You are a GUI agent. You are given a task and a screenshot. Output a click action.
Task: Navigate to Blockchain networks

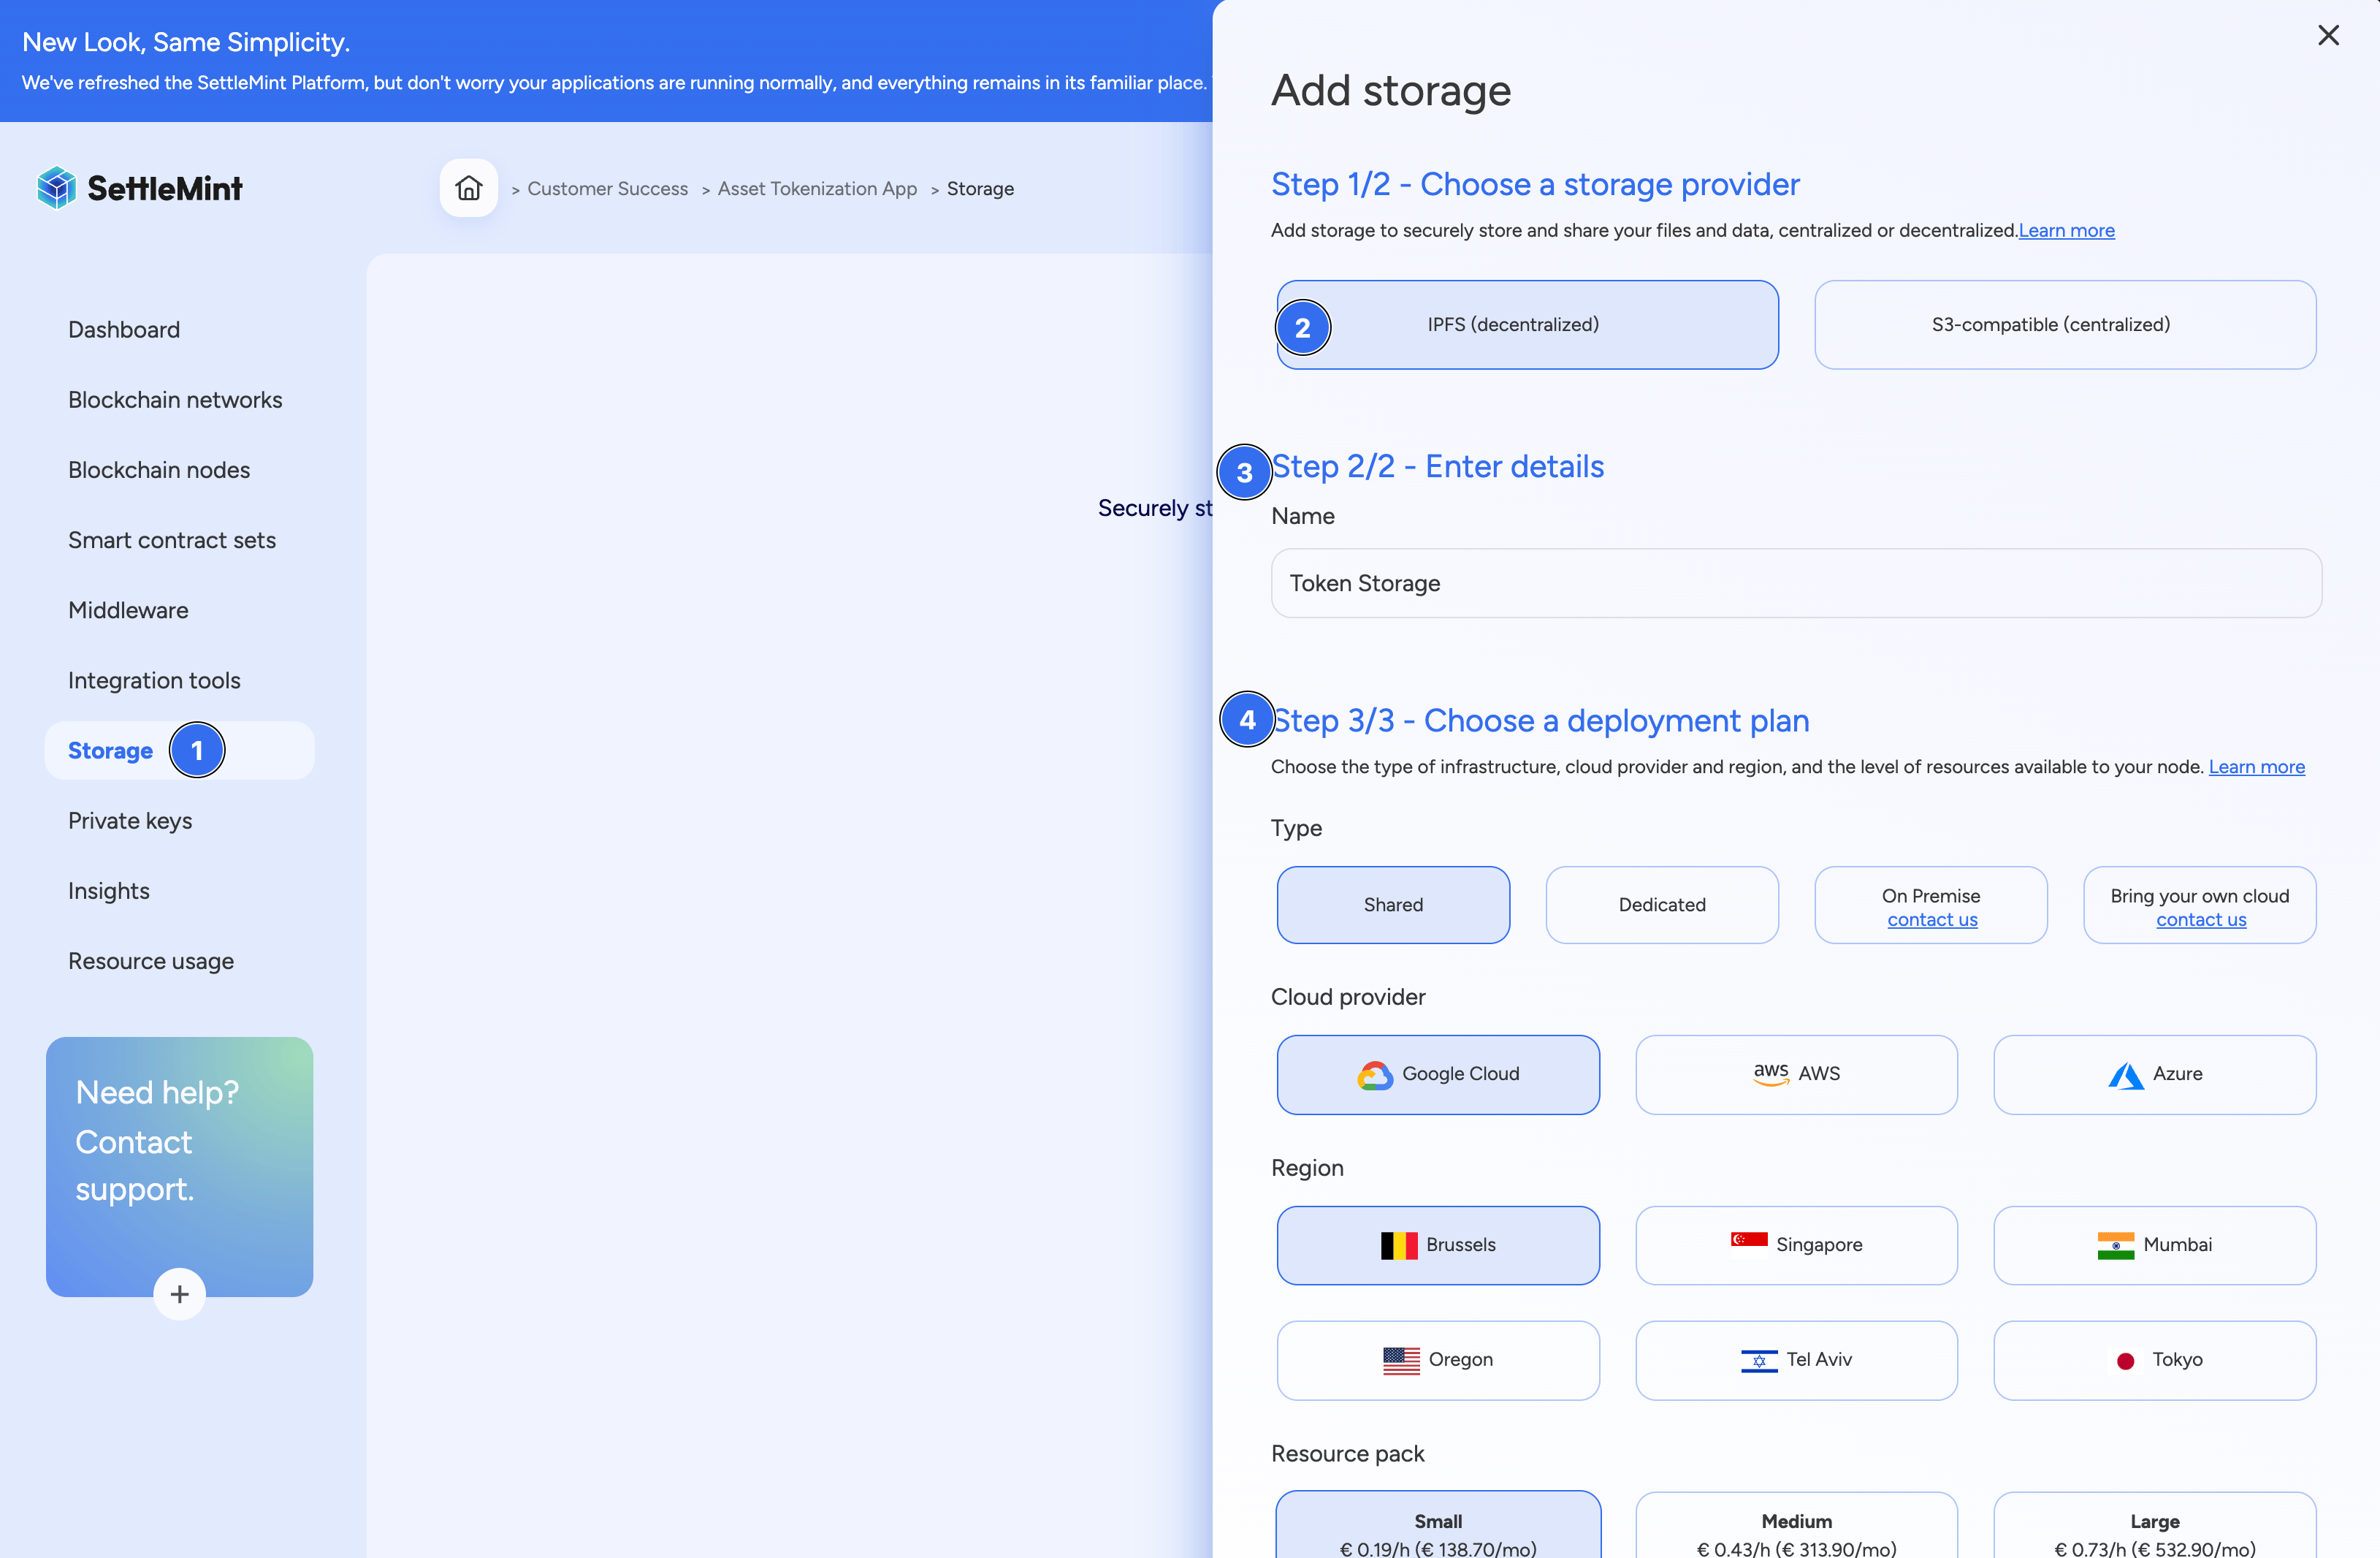click(x=175, y=399)
